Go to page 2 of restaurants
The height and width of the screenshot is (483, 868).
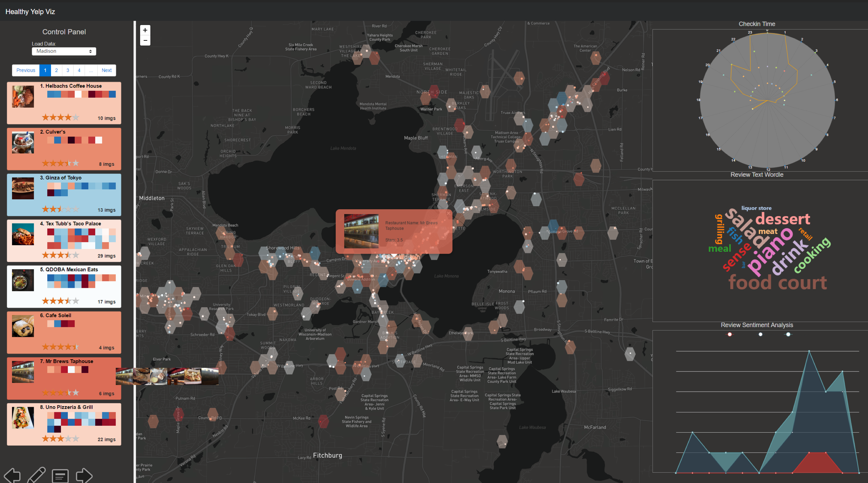pyautogui.click(x=56, y=71)
